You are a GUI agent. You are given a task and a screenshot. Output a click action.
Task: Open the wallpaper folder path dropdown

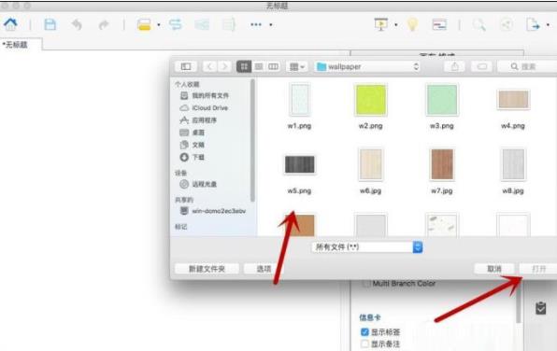(x=367, y=66)
